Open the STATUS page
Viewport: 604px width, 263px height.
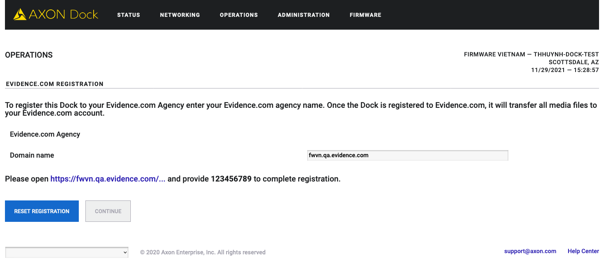tap(128, 15)
